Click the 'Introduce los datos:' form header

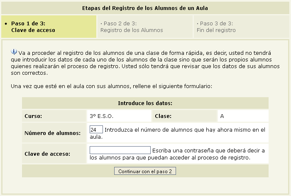(145, 103)
